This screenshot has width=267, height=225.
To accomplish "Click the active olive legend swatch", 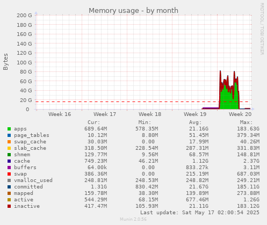I will pos(9,200).
